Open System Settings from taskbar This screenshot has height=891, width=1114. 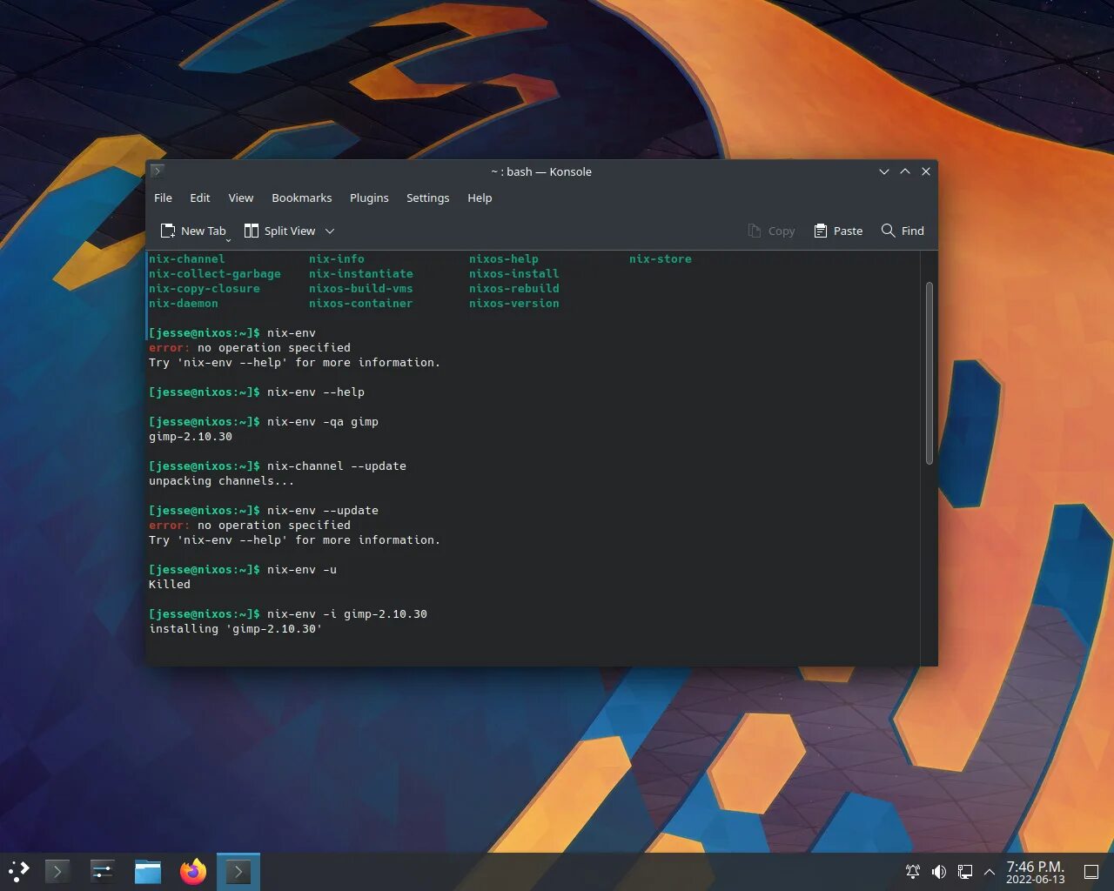(x=103, y=871)
